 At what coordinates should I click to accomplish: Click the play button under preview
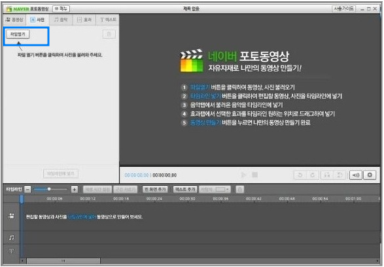pos(243,175)
